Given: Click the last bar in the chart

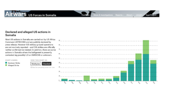Looking at the screenshot, I should tap(153, 70).
